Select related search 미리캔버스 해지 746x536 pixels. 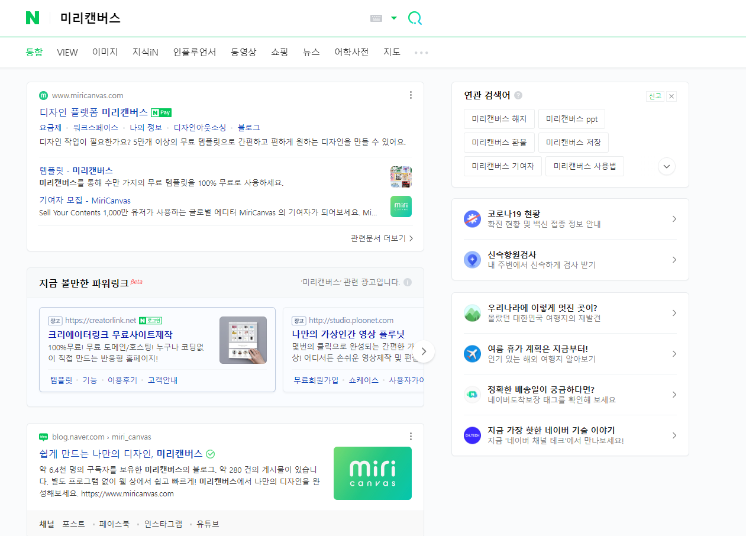pyautogui.click(x=499, y=119)
